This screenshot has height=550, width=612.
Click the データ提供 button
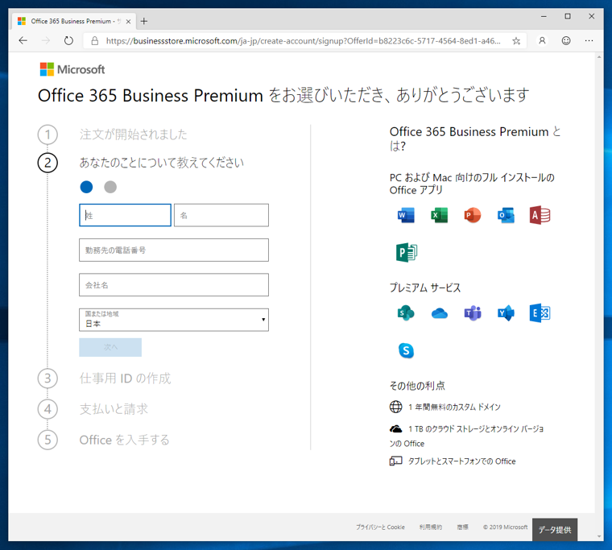pyautogui.click(x=555, y=530)
